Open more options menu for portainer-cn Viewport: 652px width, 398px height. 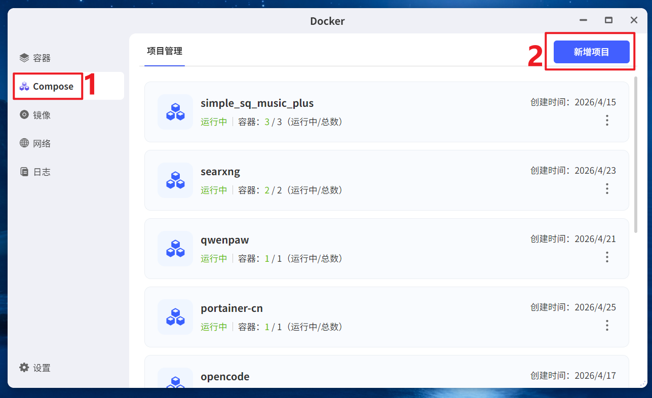click(607, 326)
